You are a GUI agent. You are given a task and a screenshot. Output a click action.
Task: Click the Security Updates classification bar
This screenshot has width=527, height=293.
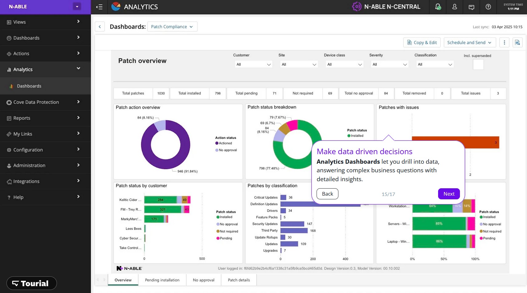[292, 224]
